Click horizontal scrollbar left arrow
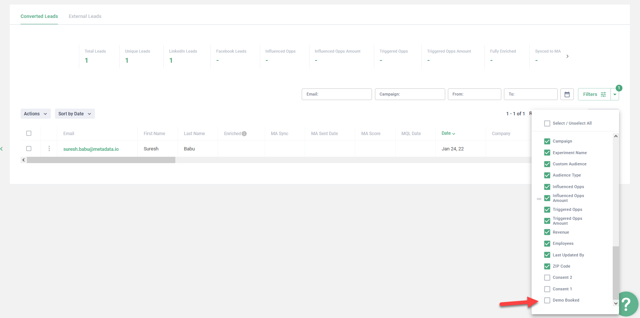Screen dimensions: 640x318 pos(24,160)
